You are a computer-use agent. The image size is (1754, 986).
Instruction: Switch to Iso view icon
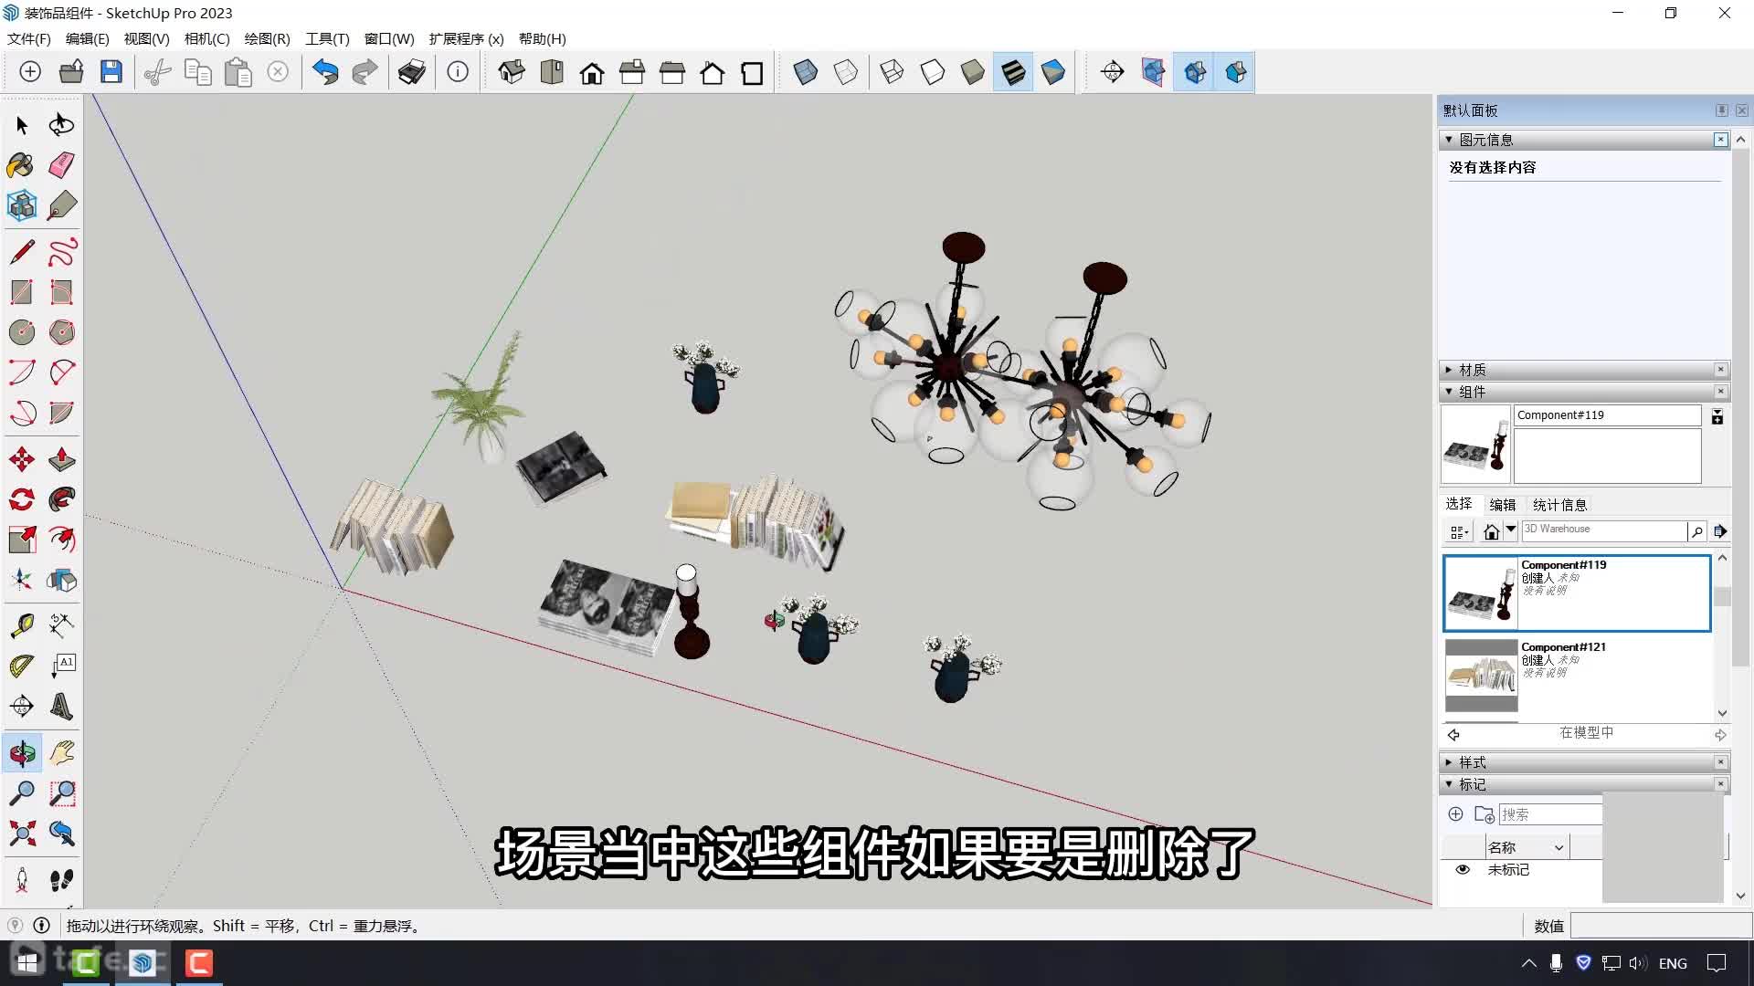(x=512, y=72)
